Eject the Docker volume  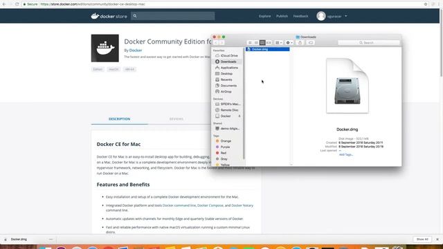pyautogui.click(x=239, y=116)
